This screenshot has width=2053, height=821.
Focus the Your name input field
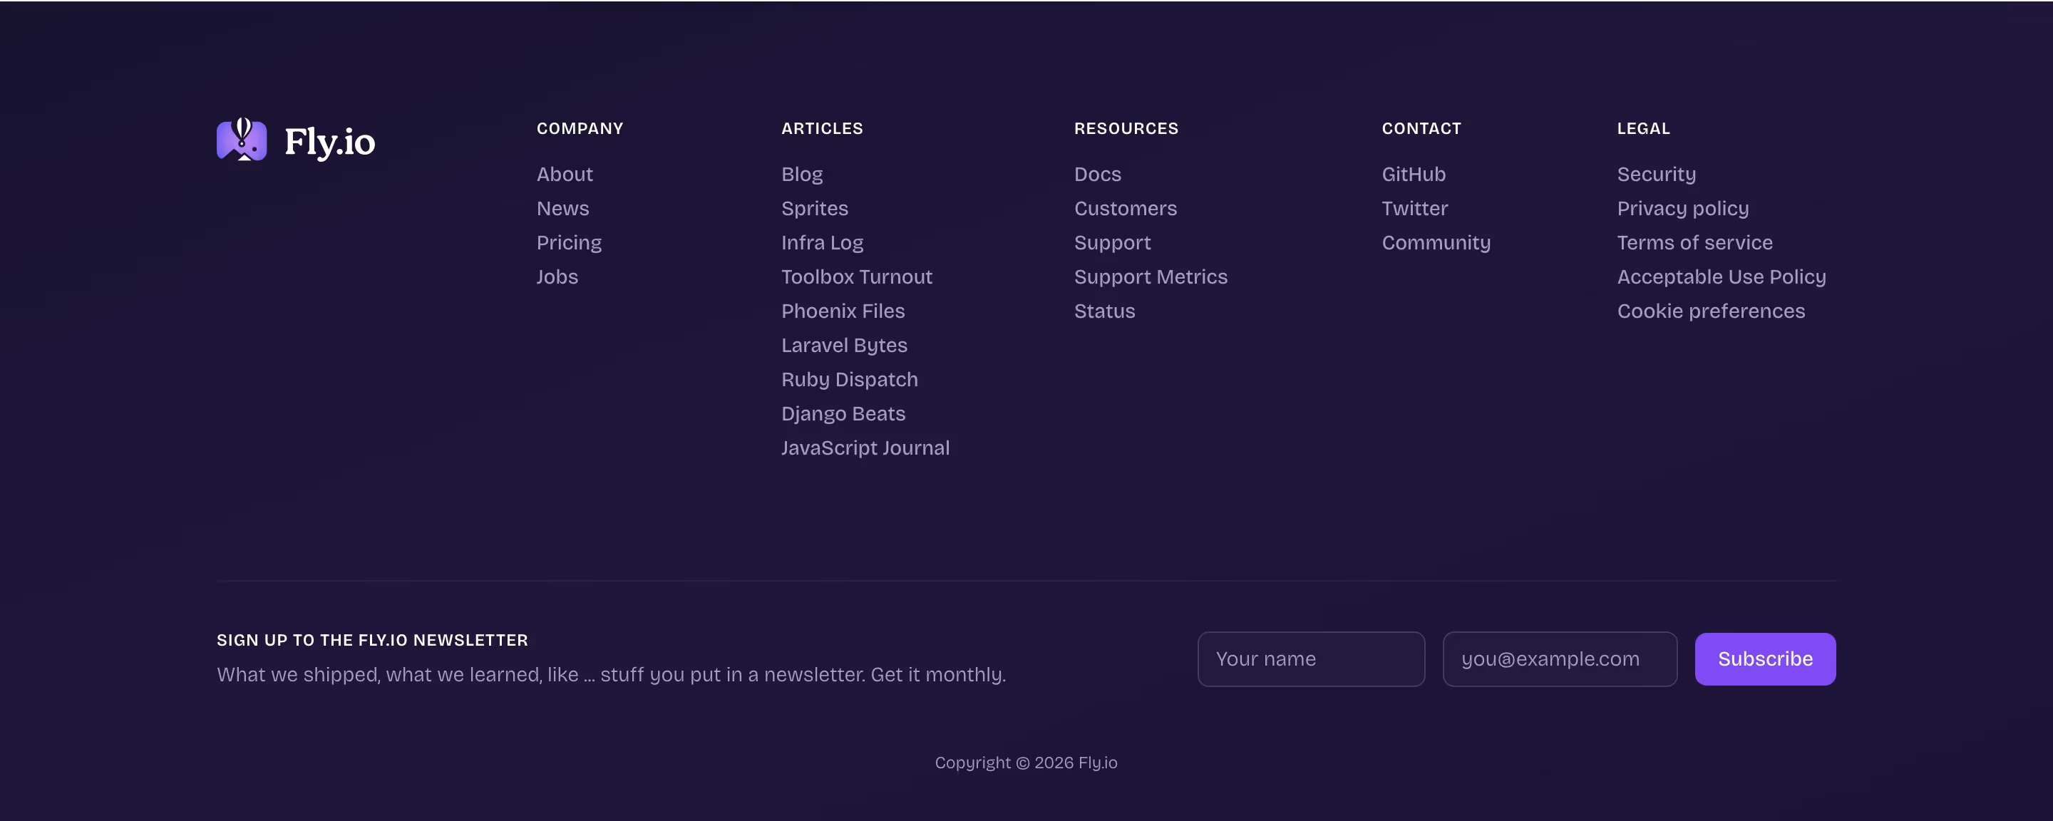(x=1311, y=659)
